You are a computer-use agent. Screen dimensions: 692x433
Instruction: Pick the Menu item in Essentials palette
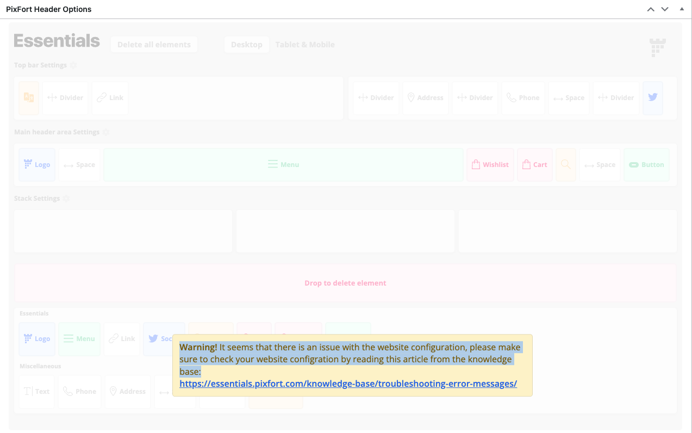coord(79,339)
